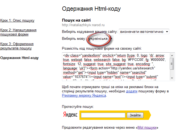The width and height of the screenshot is (176, 134).
Task: Open Крок 1: Опис пошуку link
Action: coord(17,21)
